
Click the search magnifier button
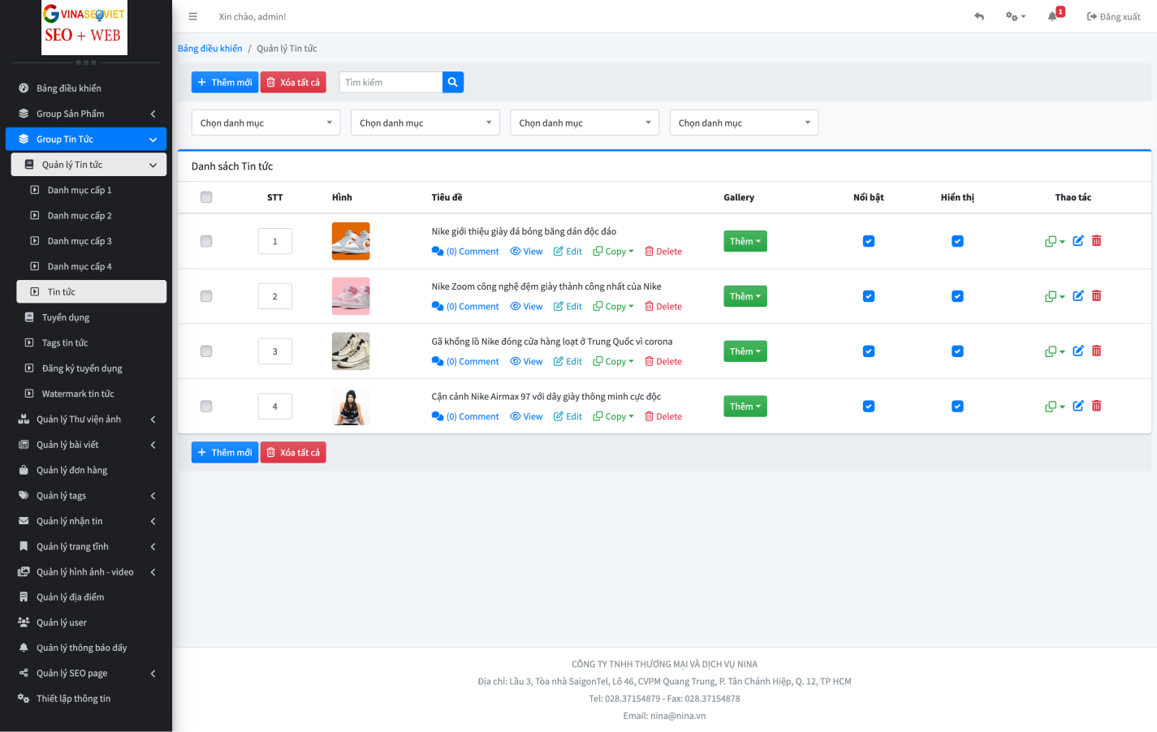click(453, 82)
